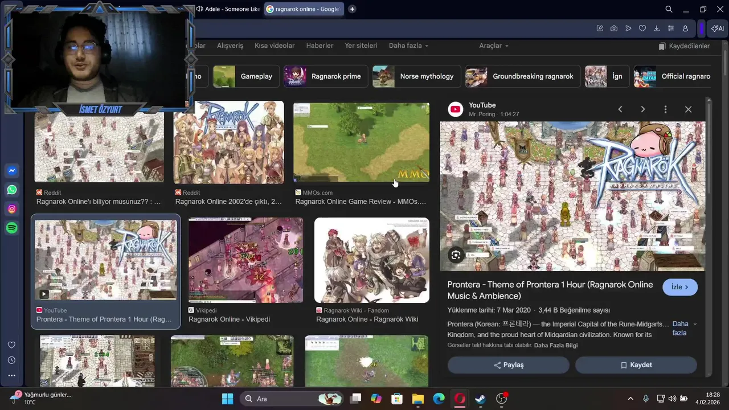Screen dimensions: 729x410
Task: Open the downloads icon in toolbar
Action: [657, 28]
